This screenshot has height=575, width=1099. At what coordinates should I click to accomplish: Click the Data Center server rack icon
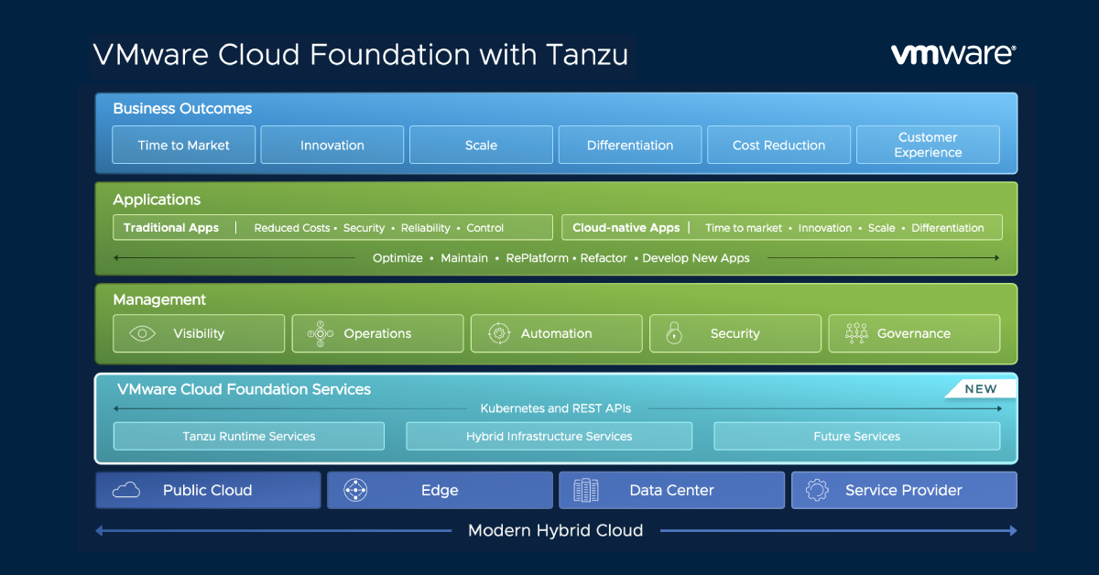586,491
